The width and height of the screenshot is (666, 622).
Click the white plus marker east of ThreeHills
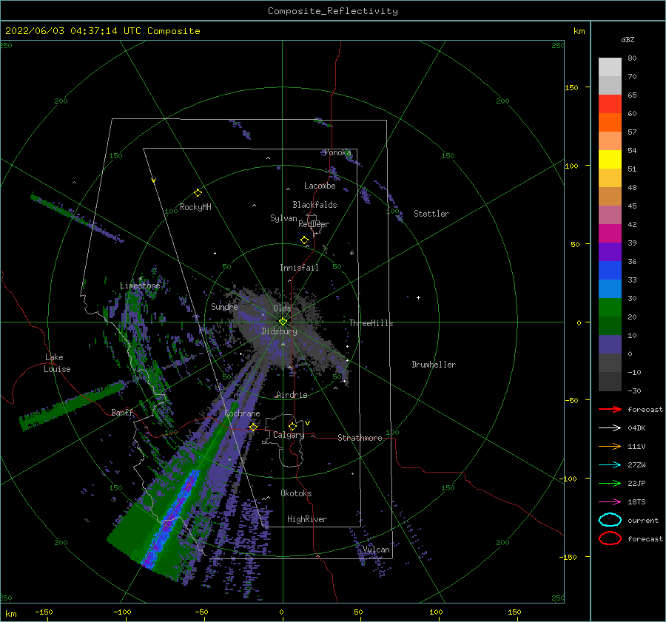pyautogui.click(x=418, y=297)
